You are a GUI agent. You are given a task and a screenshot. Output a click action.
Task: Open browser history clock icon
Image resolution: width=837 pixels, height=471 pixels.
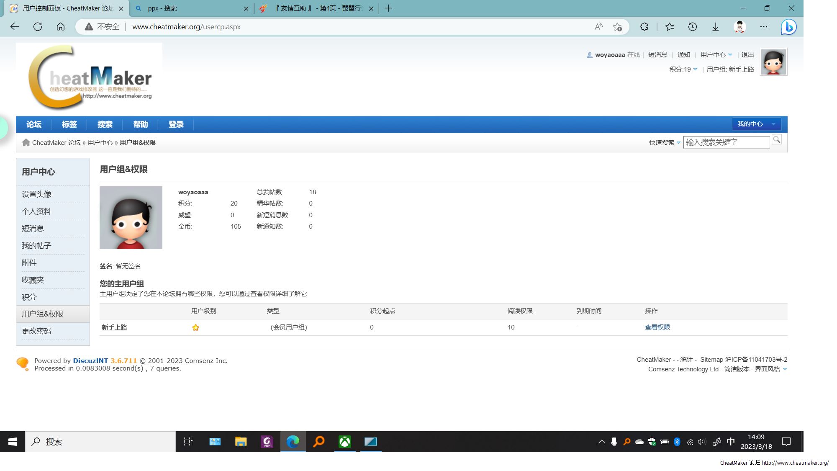point(693,27)
